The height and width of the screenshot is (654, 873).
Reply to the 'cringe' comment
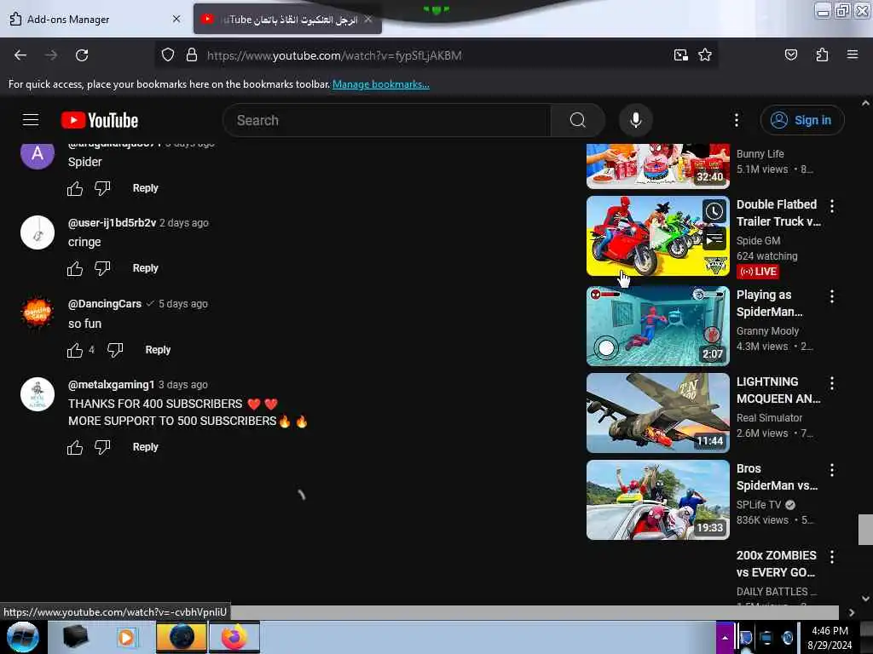[145, 268]
